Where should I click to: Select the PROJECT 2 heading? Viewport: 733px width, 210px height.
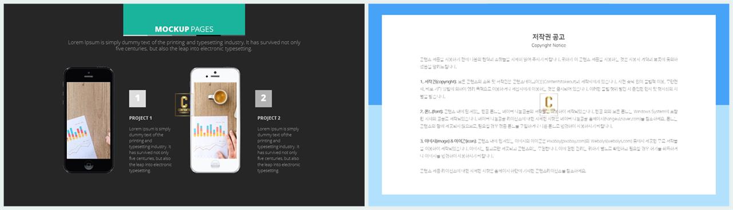click(x=269, y=118)
